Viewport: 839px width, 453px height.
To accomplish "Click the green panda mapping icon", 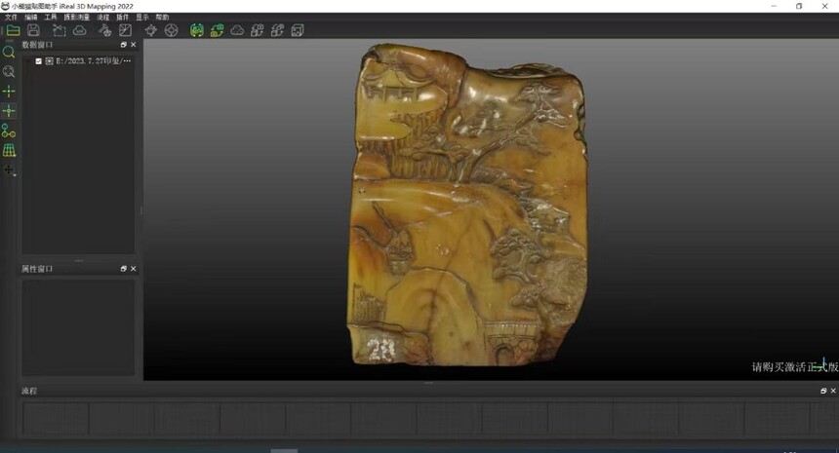I will click(197, 30).
